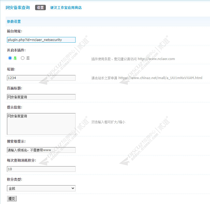Click the 页面标题 input field
The image size is (210, 204).
tap(41, 97)
